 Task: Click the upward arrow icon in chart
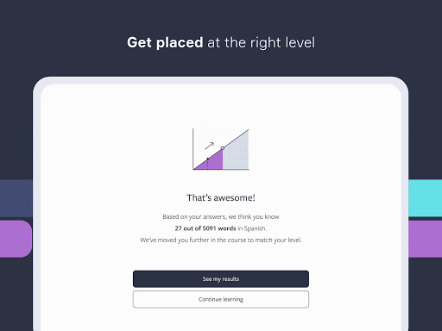pyautogui.click(x=209, y=146)
